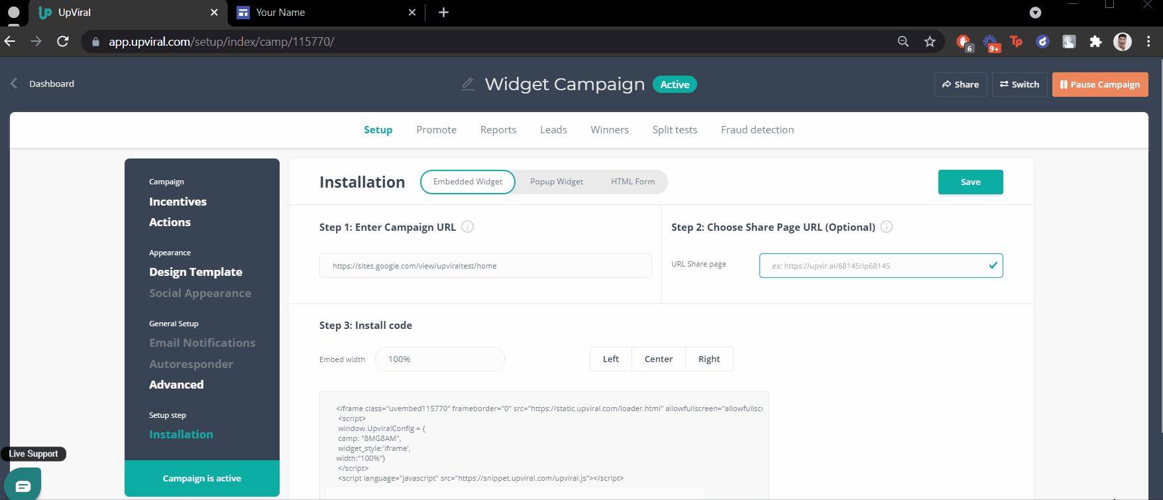Open the Chrome profile avatar

click(x=1123, y=42)
